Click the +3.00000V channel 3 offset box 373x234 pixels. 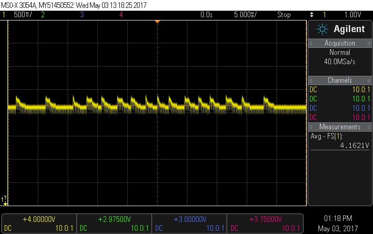point(189,224)
